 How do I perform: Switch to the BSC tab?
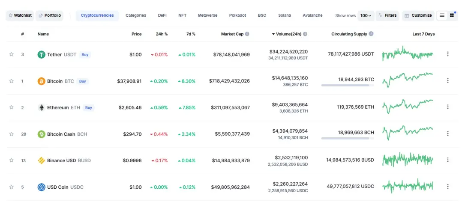tap(262, 15)
